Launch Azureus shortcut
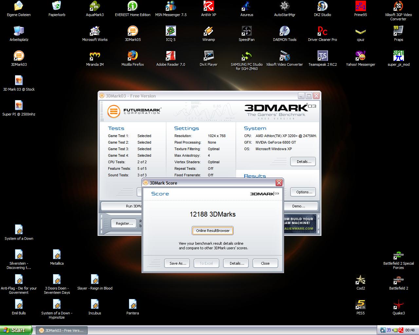The height and width of the screenshot is (335, 419). coord(246,9)
